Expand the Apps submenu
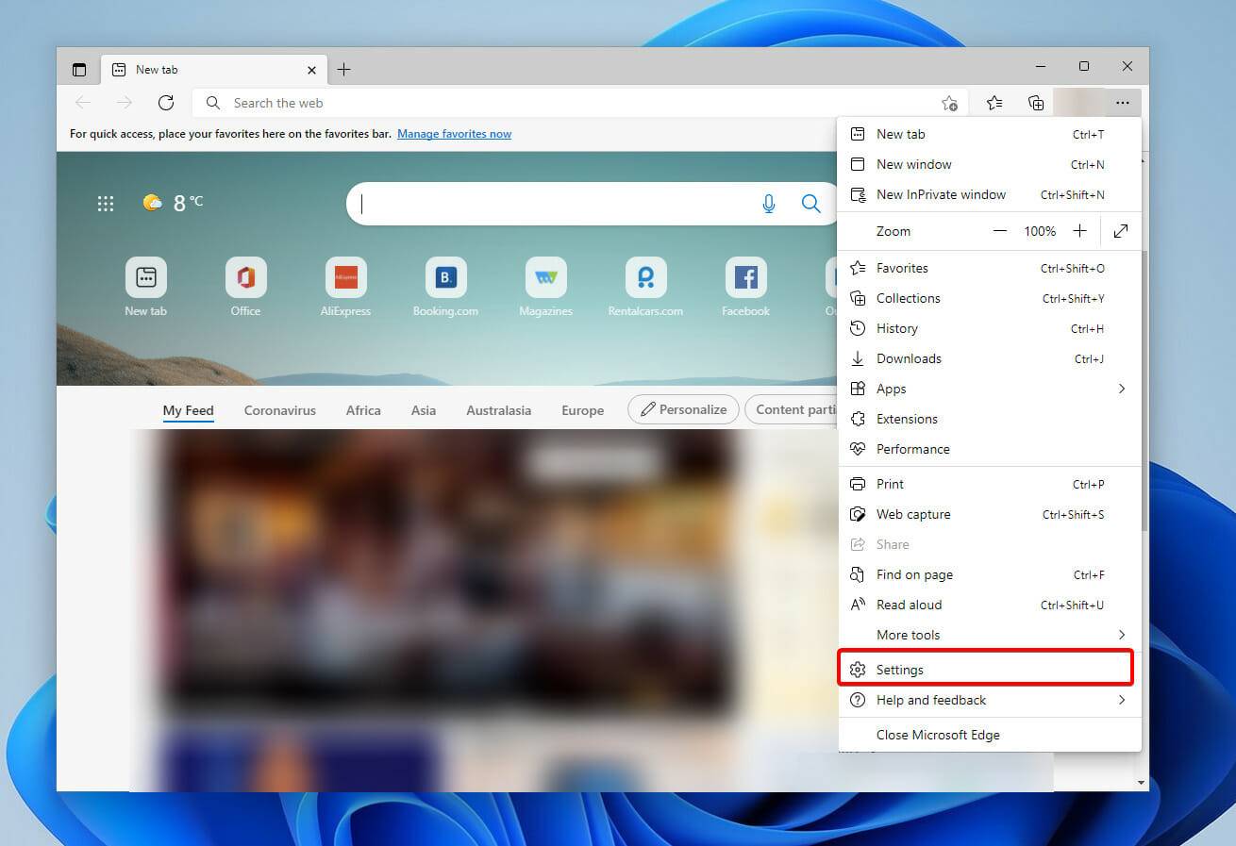 (x=989, y=389)
